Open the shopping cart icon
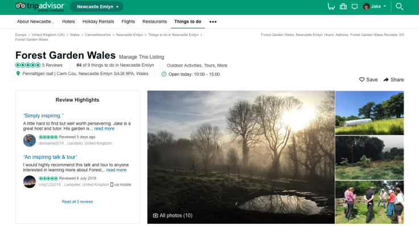 coord(331,6)
